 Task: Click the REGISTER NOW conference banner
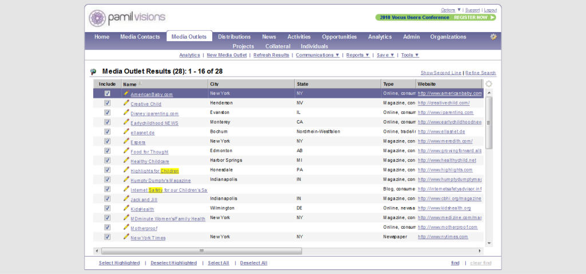435,17
